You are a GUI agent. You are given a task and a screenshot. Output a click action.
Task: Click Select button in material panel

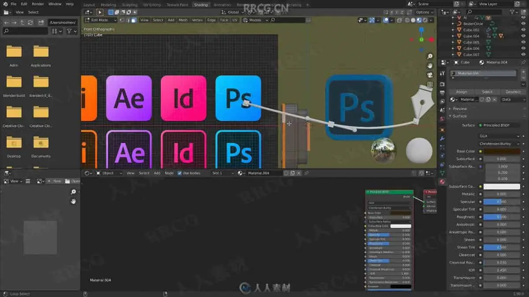pos(487,92)
